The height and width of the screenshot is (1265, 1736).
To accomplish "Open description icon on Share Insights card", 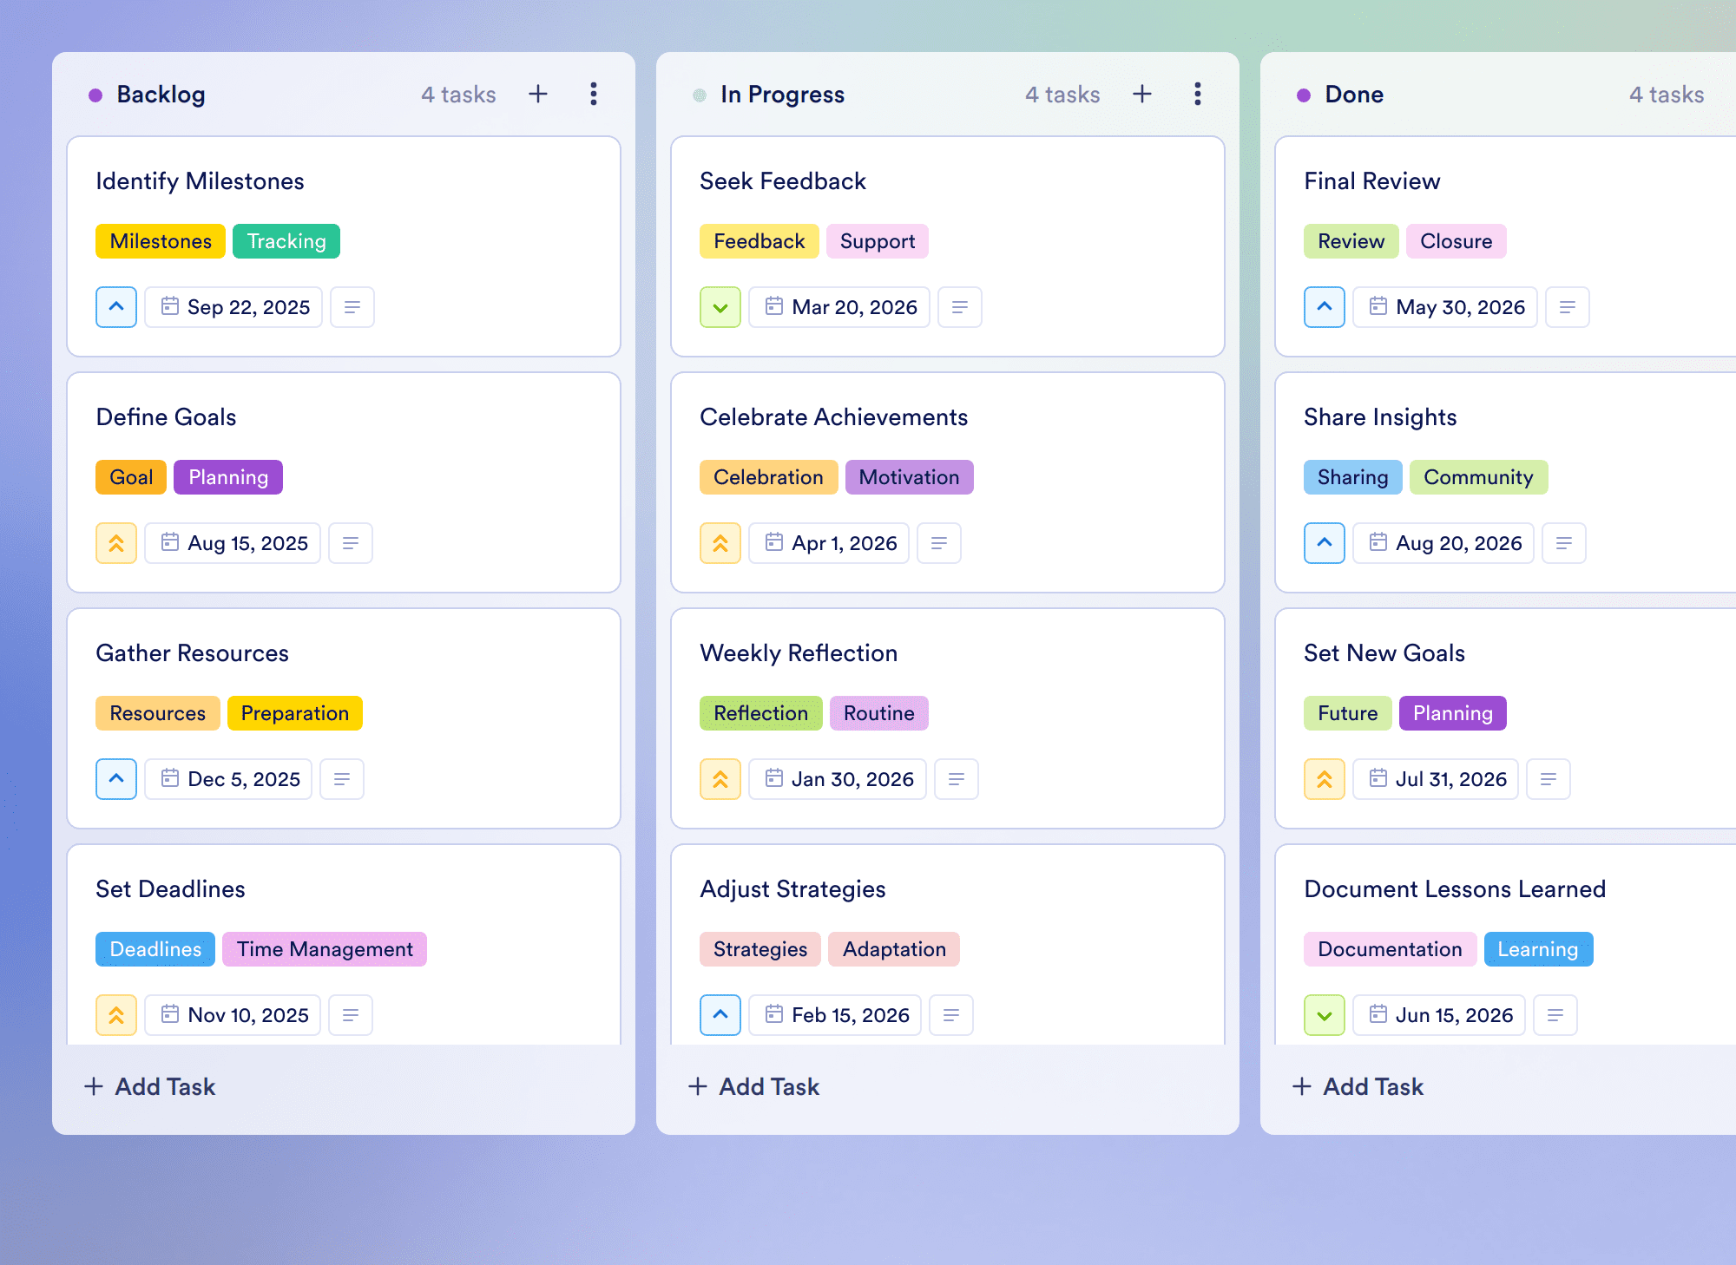I will [x=1564, y=543].
